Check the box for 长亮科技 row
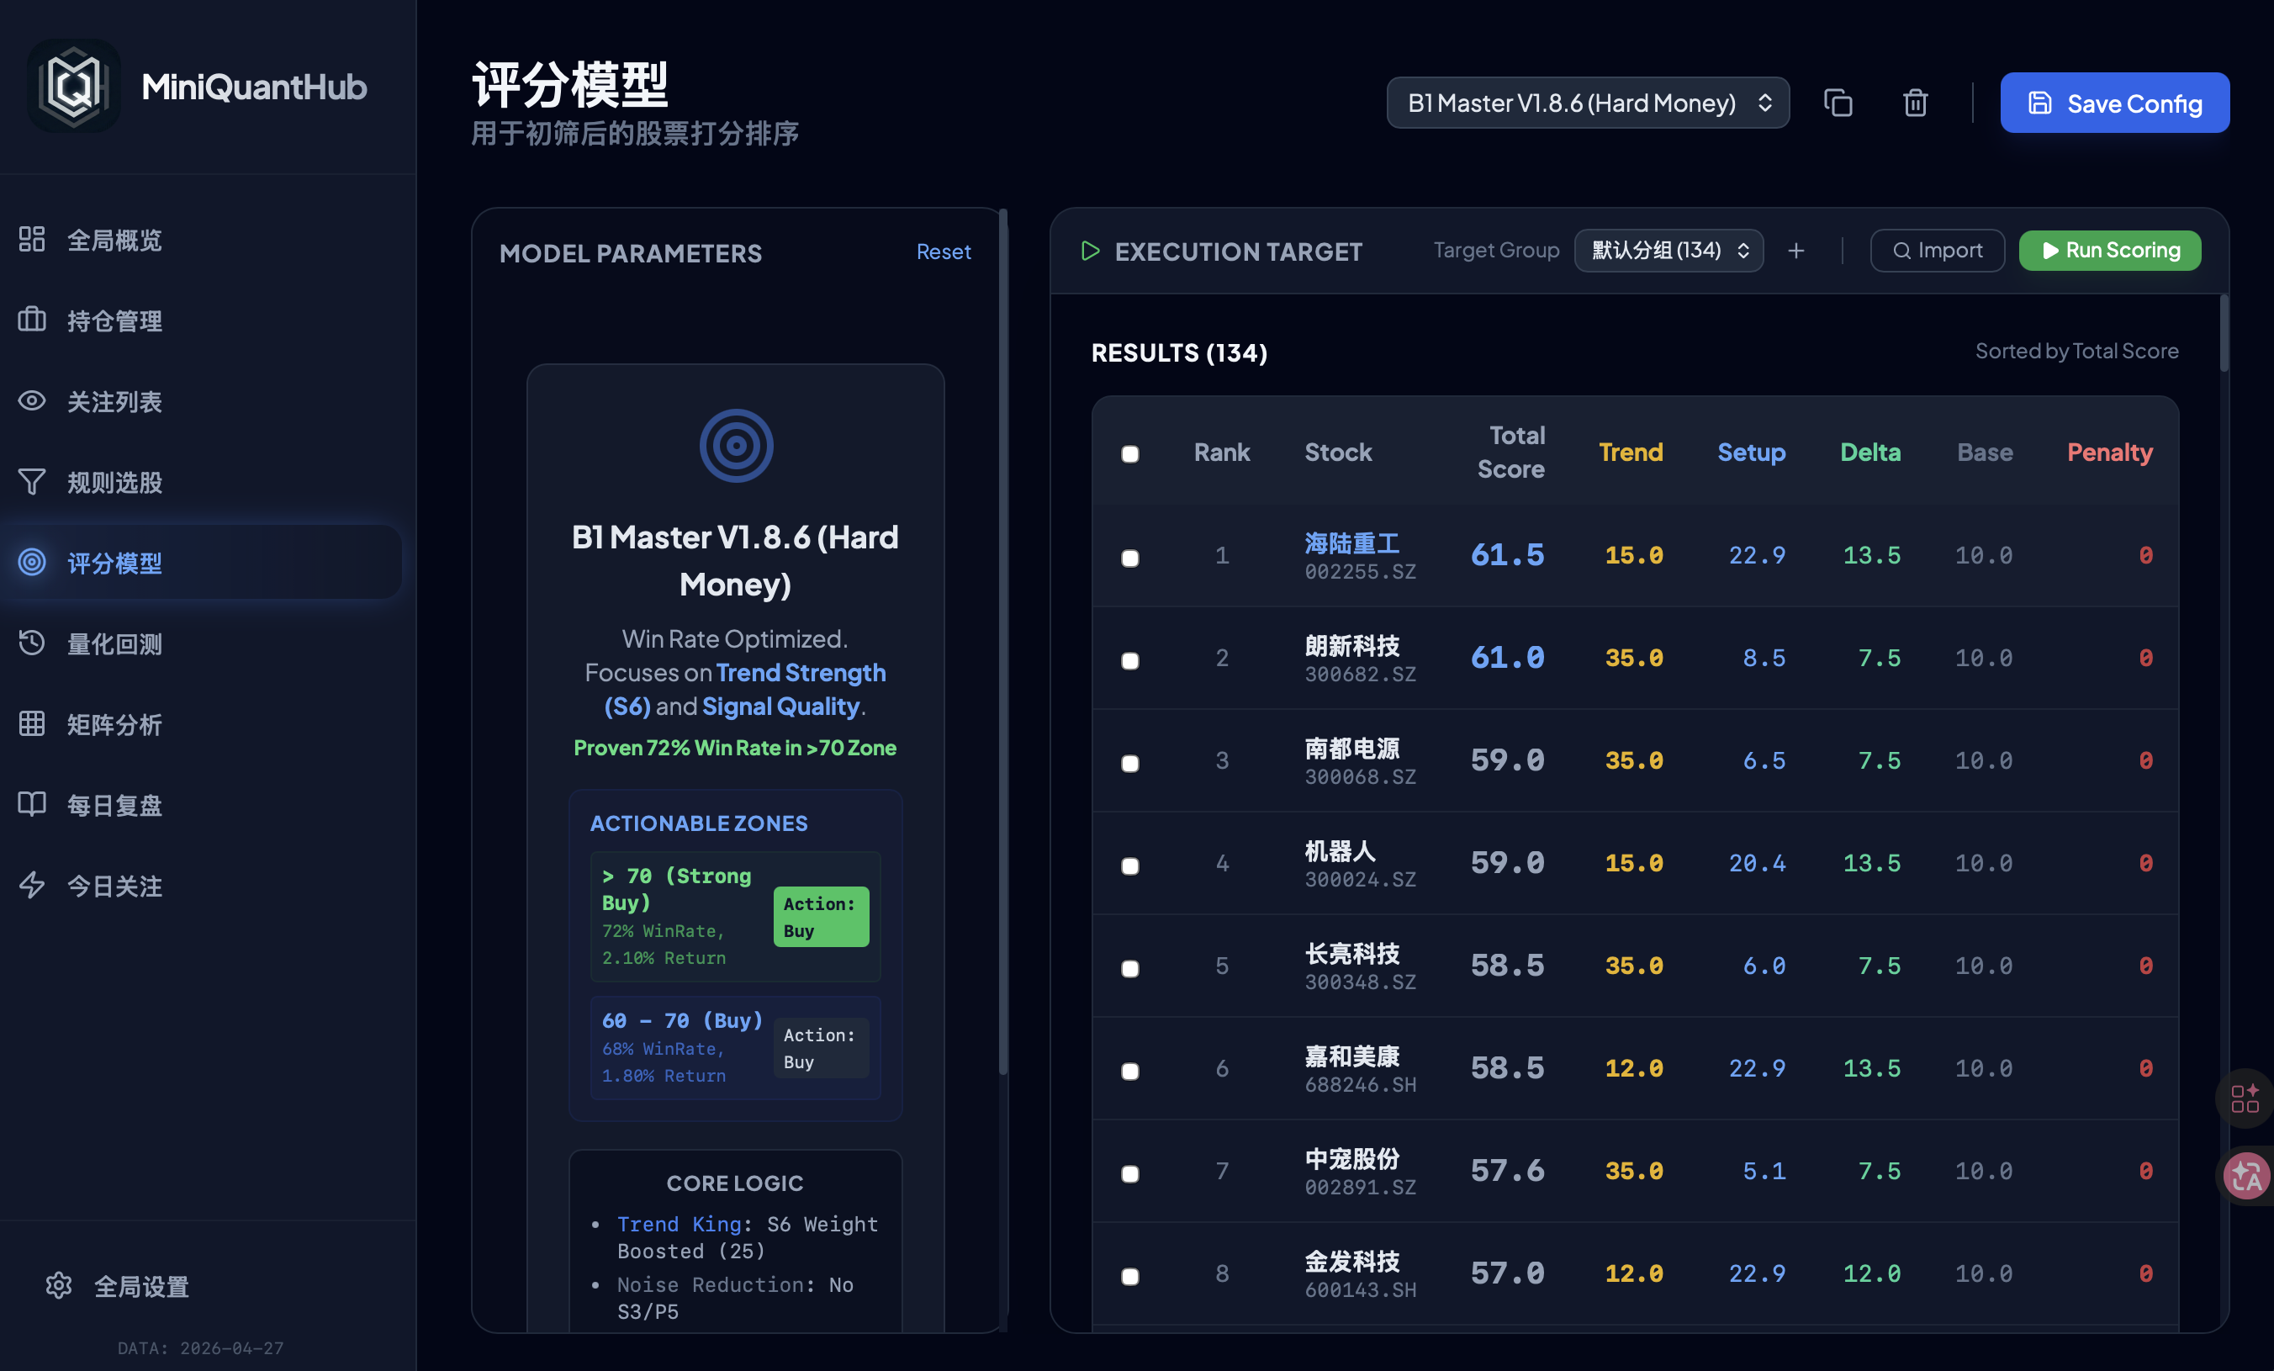The width and height of the screenshot is (2274, 1371). 1129,967
